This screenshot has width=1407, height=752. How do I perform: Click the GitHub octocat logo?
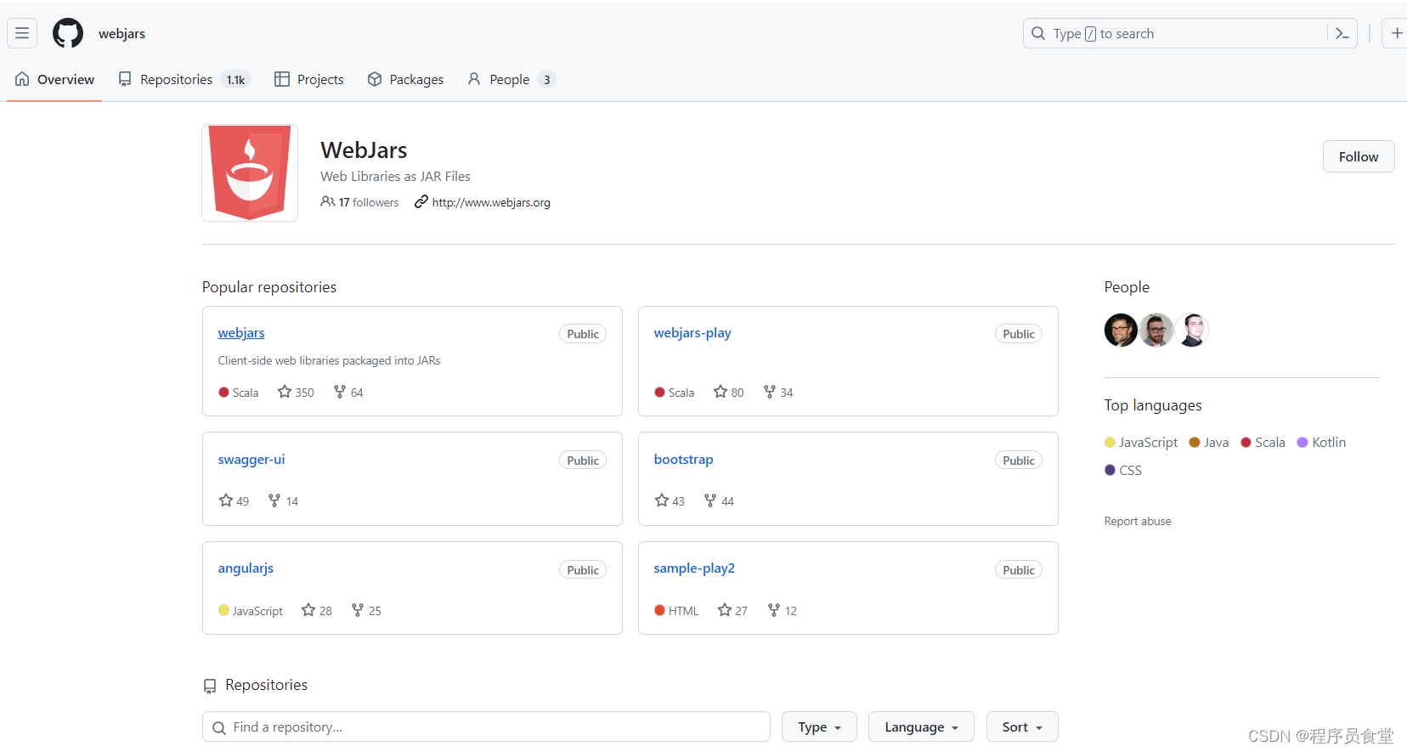click(x=68, y=33)
